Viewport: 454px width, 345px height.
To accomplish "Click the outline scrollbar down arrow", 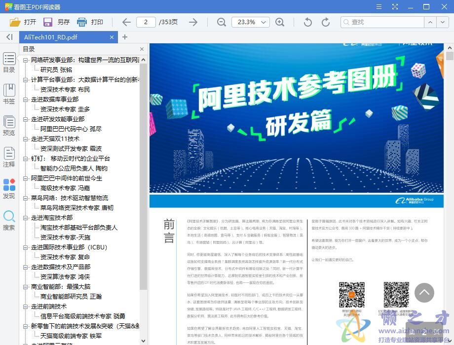I will [143, 341].
